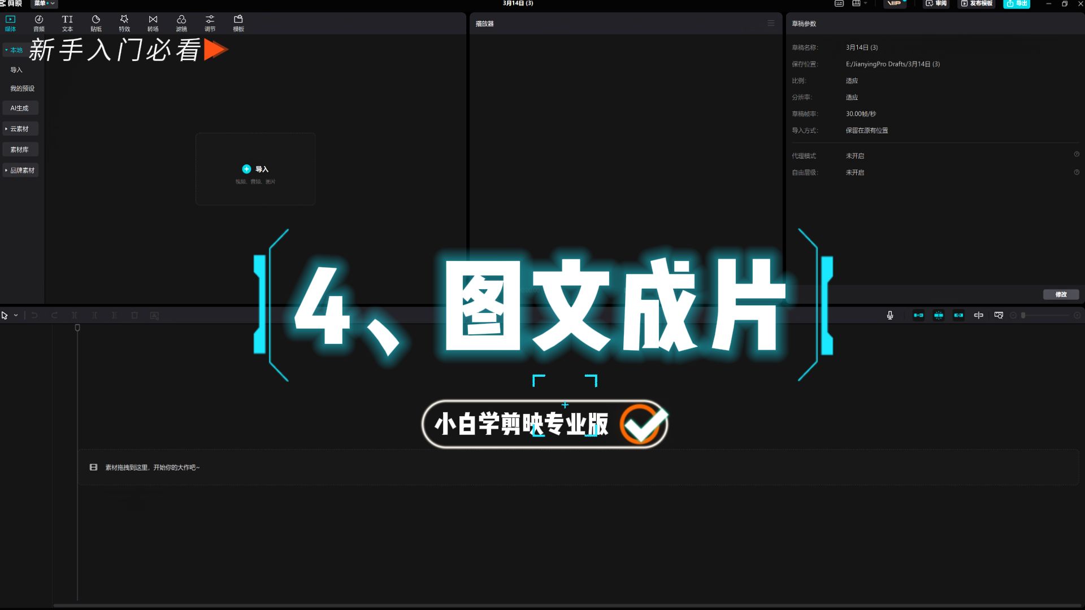Click the undo arrow
The height and width of the screenshot is (610, 1085).
[x=34, y=315]
